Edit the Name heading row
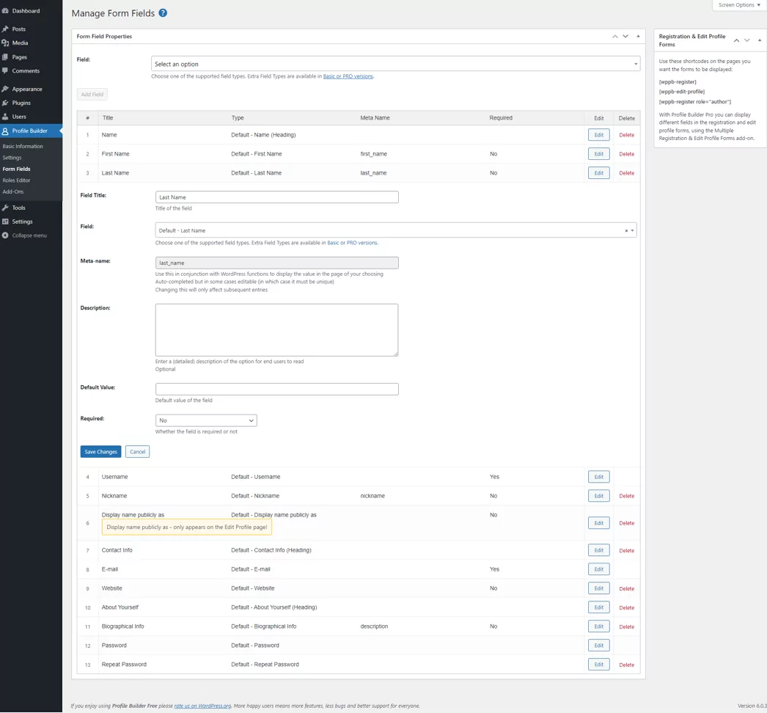 tap(599, 134)
